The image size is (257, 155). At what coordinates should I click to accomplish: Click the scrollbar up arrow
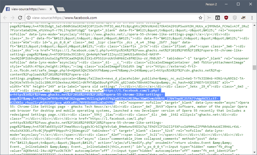coord(254,25)
